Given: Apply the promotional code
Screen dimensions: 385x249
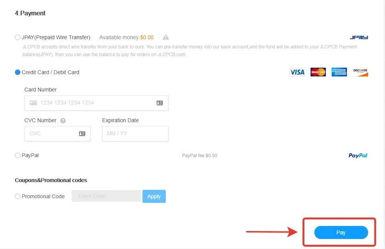Looking at the screenshot, I should pyautogui.click(x=154, y=196).
